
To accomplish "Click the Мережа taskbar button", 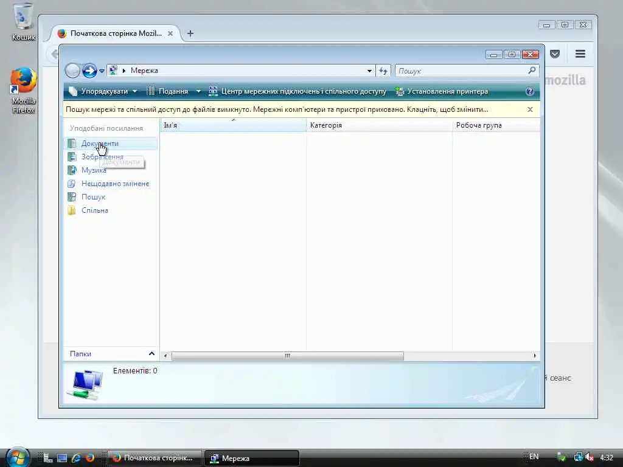I will tap(252, 458).
